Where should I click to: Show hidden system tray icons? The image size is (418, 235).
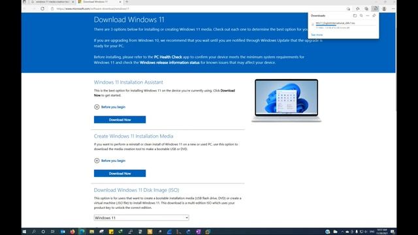coord(342,232)
